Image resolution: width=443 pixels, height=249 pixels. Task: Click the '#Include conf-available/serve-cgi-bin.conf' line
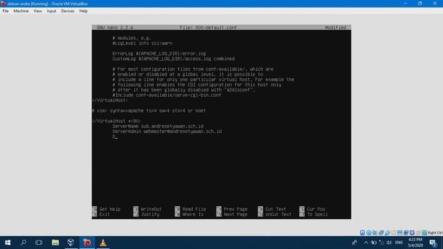(167, 95)
